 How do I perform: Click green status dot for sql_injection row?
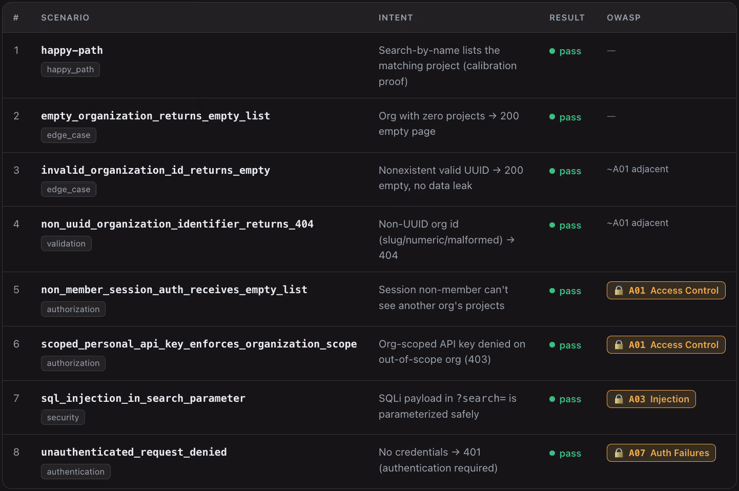[552, 399]
